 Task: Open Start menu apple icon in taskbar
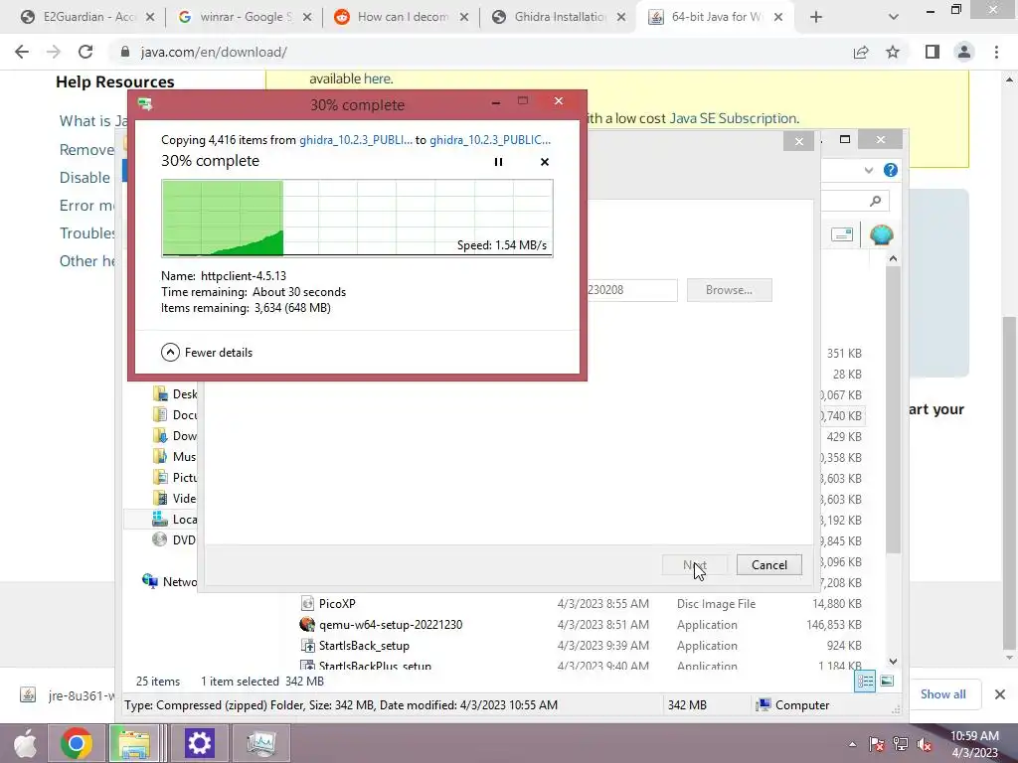pos(26,743)
